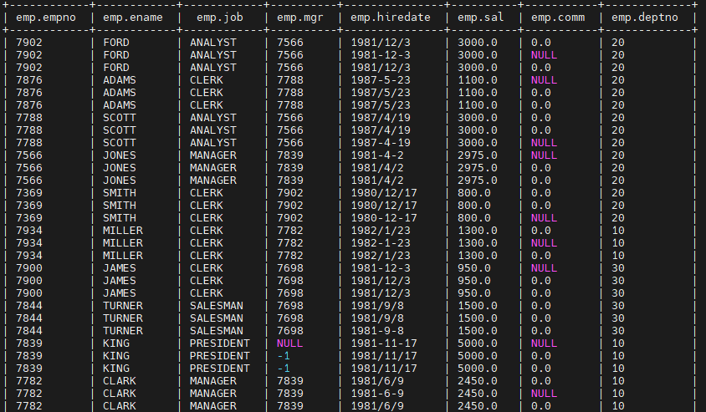Viewport: 706px width, 412px height.
Task: Select name SCOTT in the 1987-4-19 row
Action: (x=120, y=143)
